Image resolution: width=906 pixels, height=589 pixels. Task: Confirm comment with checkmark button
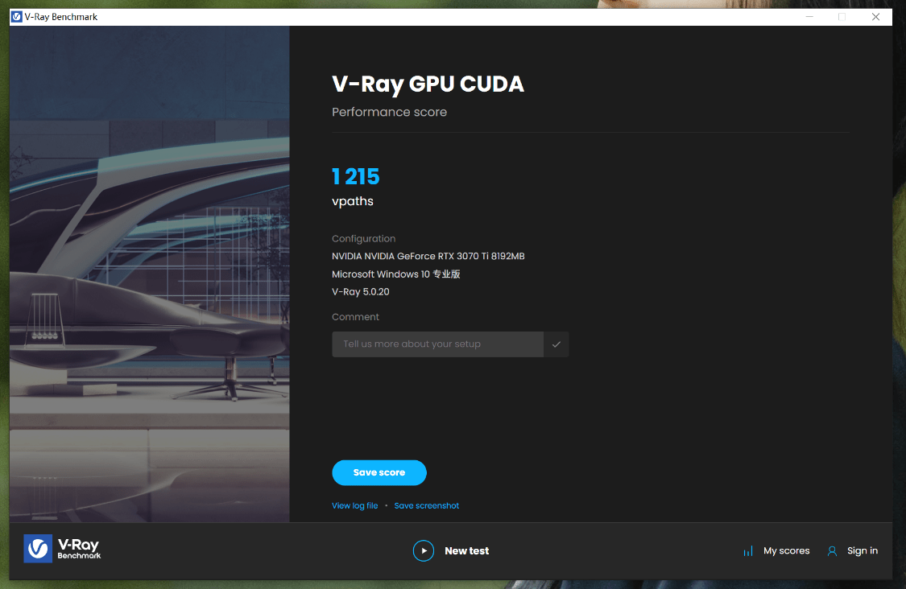coord(556,344)
